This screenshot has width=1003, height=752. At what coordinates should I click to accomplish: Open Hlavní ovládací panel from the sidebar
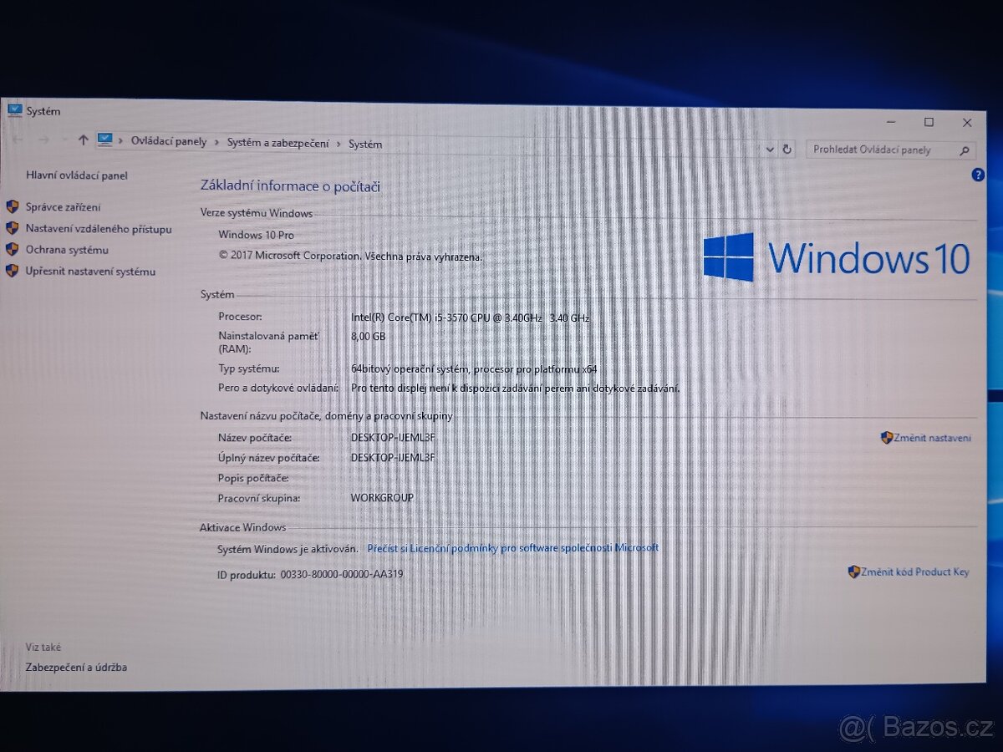(x=79, y=175)
